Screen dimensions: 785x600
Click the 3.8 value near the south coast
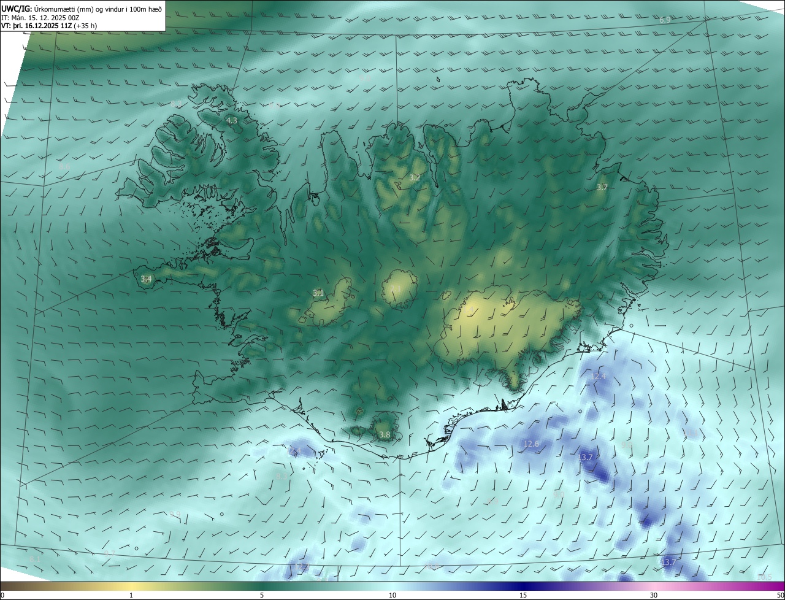(385, 435)
